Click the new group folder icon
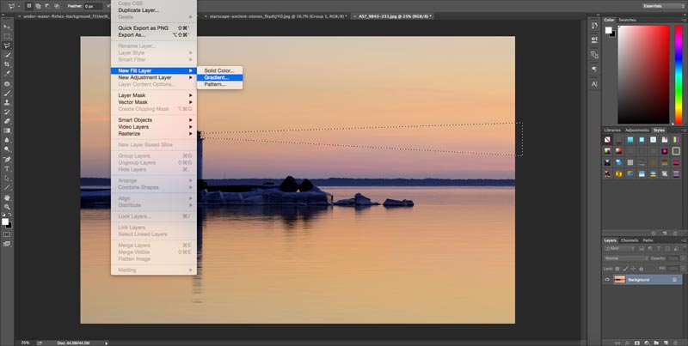The image size is (688, 346). [x=656, y=343]
